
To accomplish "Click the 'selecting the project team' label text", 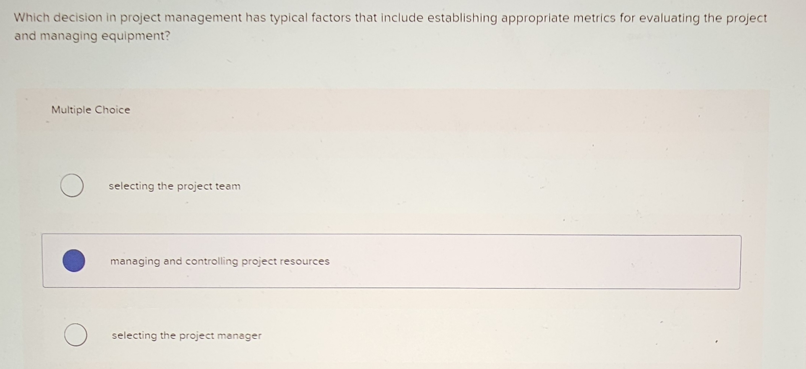I will click(174, 186).
